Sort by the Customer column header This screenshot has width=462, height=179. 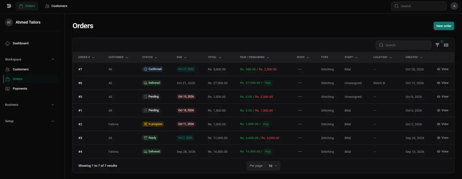[118, 57]
